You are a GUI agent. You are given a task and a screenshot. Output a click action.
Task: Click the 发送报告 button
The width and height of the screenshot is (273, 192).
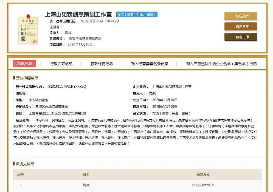coord(241,16)
